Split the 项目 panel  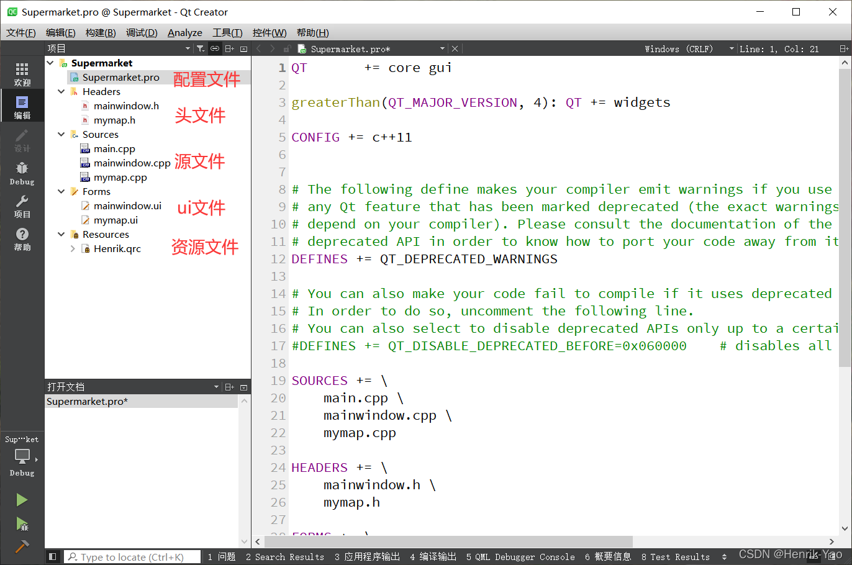point(229,48)
